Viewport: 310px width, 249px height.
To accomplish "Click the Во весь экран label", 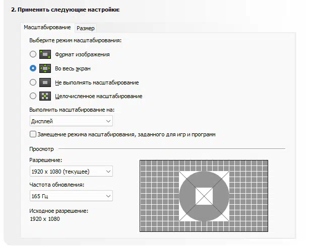I will click(73, 68).
